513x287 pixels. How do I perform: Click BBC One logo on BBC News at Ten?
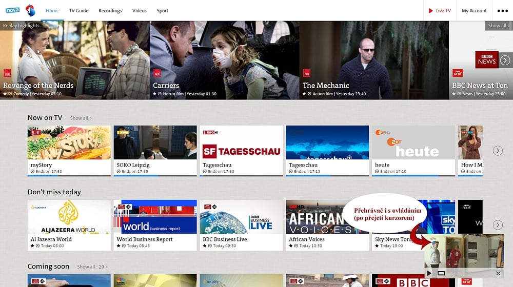[x=458, y=73]
